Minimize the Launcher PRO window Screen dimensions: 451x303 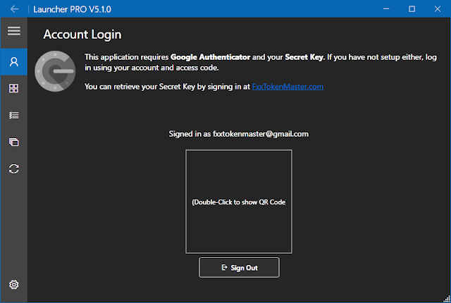(x=386, y=9)
